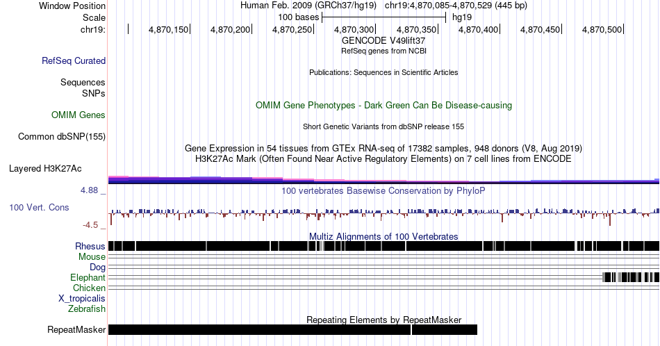Click the Scale label
The height and width of the screenshot is (346, 660).
[x=94, y=17]
